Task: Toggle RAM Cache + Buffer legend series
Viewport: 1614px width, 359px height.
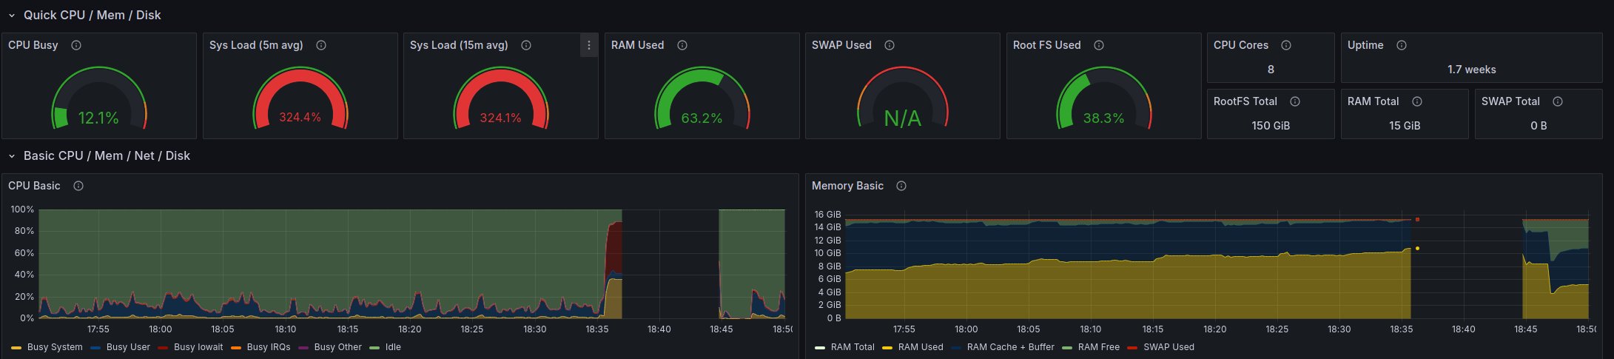Action: coord(1010,347)
